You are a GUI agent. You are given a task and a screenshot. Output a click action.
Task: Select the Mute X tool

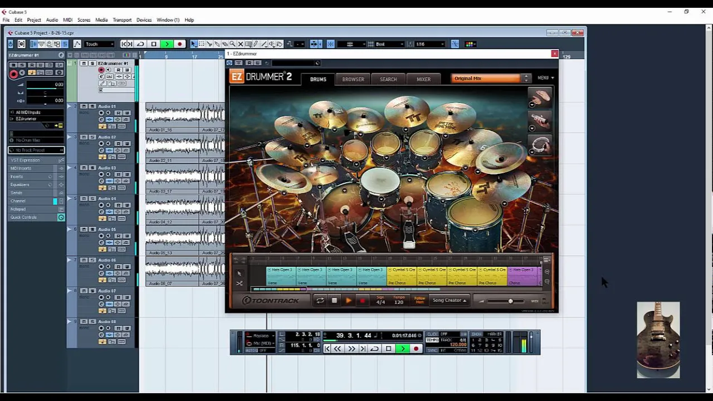click(x=241, y=44)
